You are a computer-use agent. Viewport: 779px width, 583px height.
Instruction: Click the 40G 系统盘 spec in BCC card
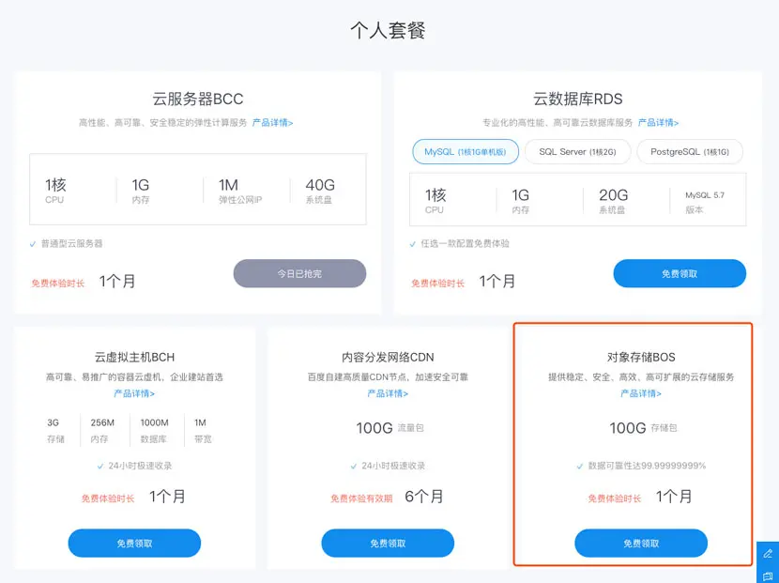320,191
